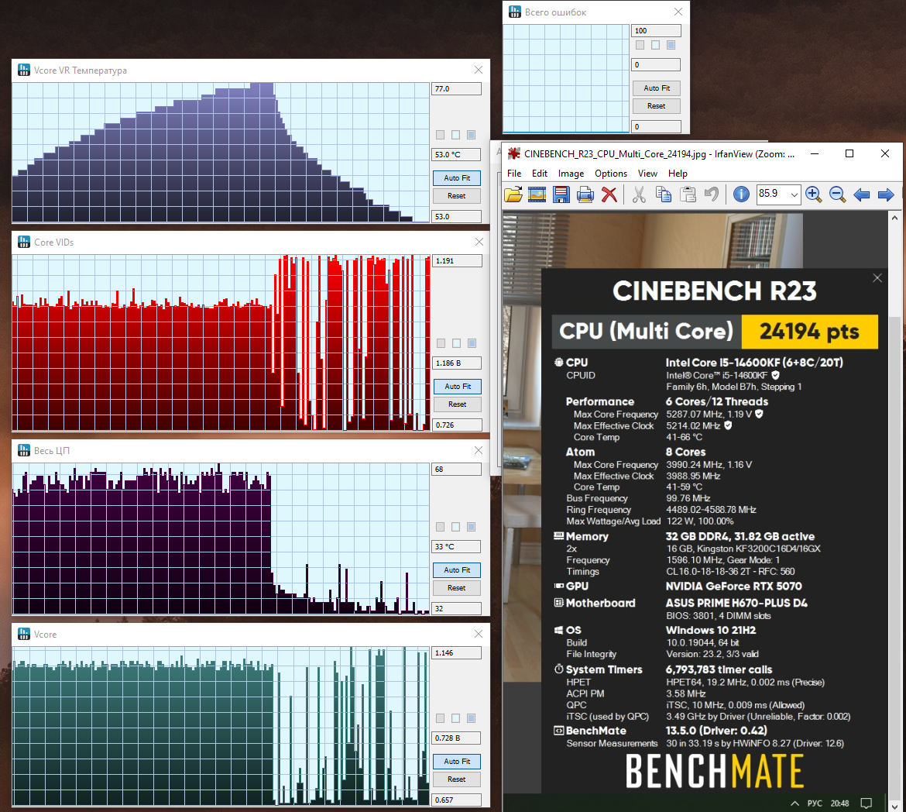The image size is (906, 812).
Task: Go to previous image with left arrow
Action: (x=862, y=194)
